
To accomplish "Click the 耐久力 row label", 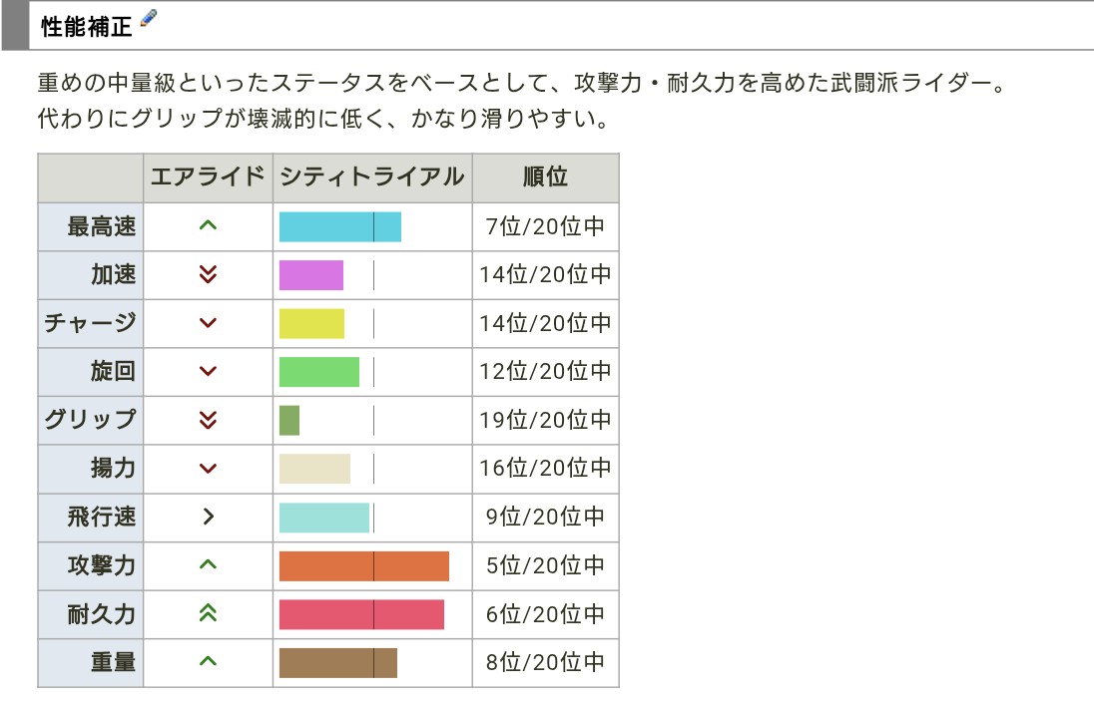I will [101, 614].
